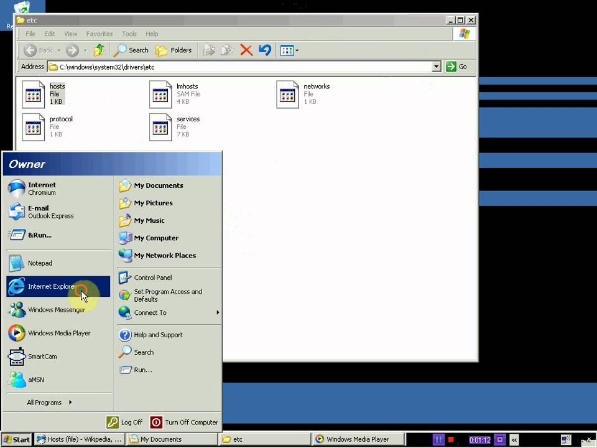Click the red Delete toolbar icon
The height and width of the screenshot is (448, 597).
pyautogui.click(x=246, y=50)
